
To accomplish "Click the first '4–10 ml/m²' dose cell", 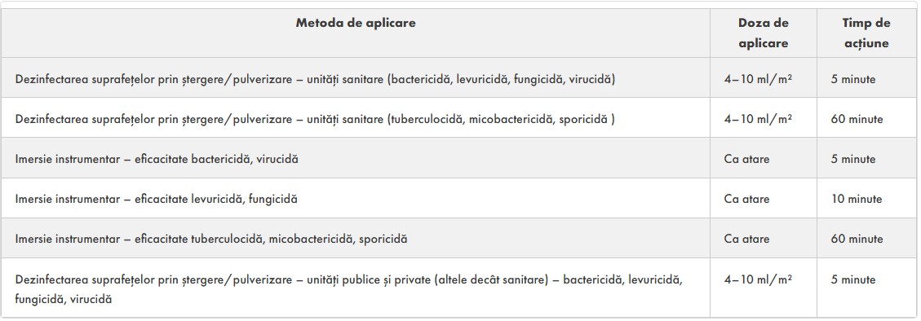I will click(758, 79).
